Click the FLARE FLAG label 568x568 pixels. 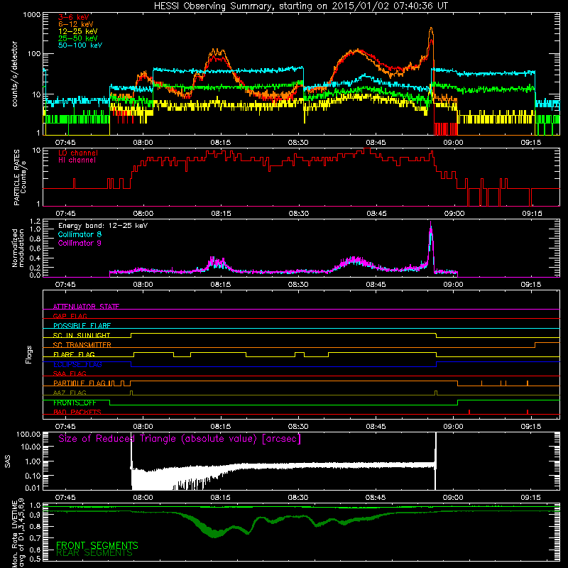pyautogui.click(x=74, y=354)
